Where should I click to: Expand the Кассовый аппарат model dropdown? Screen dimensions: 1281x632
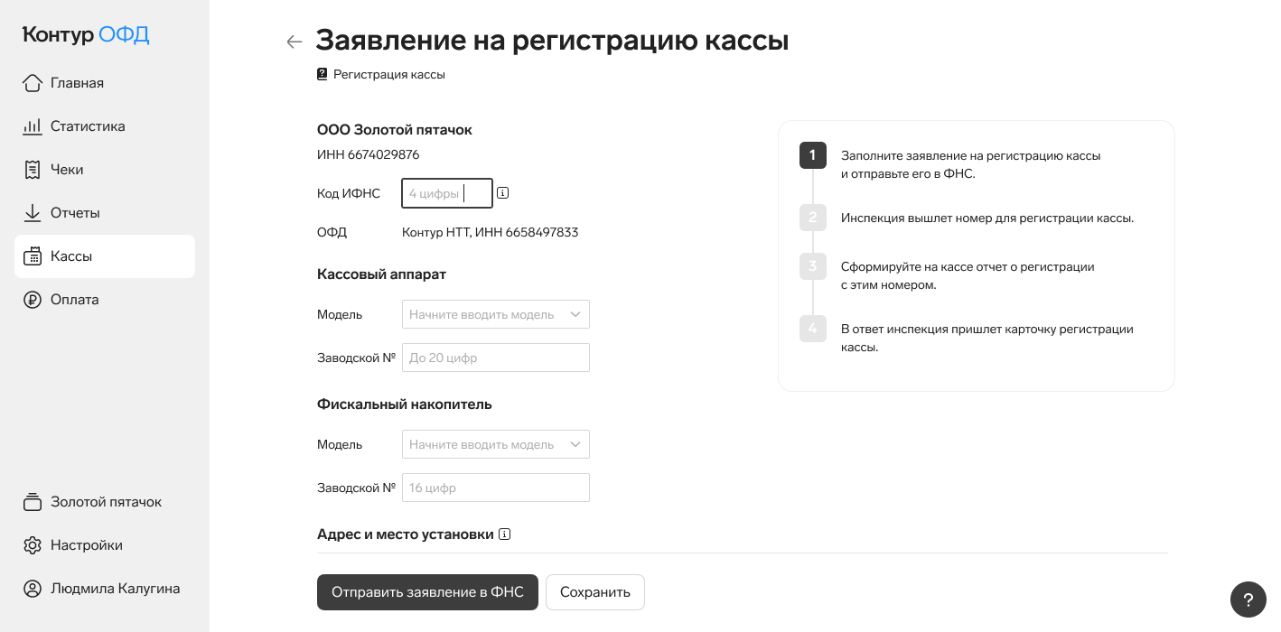click(495, 314)
